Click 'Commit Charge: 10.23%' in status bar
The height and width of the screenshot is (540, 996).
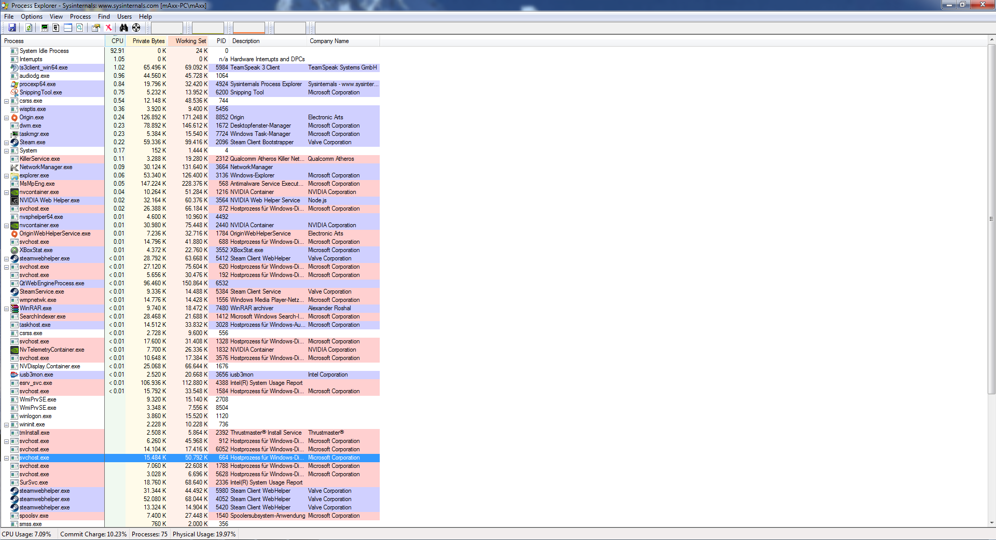click(93, 534)
